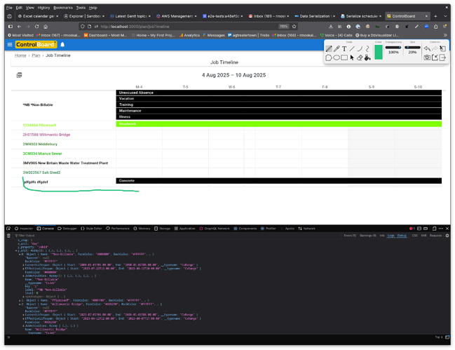Open the Inspector devtools tab
455x350 pixels.
click(24, 229)
